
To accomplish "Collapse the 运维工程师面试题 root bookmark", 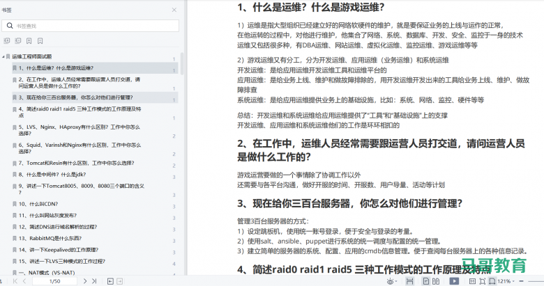I will tap(6, 56).
